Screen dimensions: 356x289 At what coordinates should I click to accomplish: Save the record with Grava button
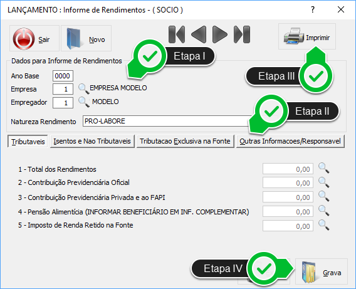point(322,271)
